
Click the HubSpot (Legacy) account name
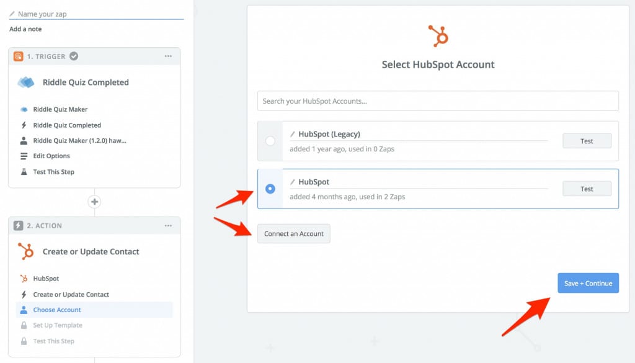pyautogui.click(x=329, y=134)
